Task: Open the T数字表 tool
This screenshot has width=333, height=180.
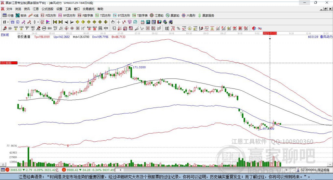Action: (x=140, y=16)
